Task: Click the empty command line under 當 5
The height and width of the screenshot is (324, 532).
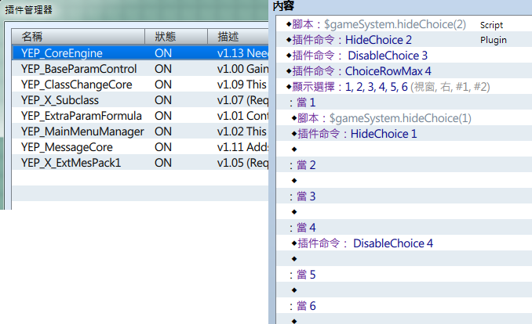Action: (404, 290)
